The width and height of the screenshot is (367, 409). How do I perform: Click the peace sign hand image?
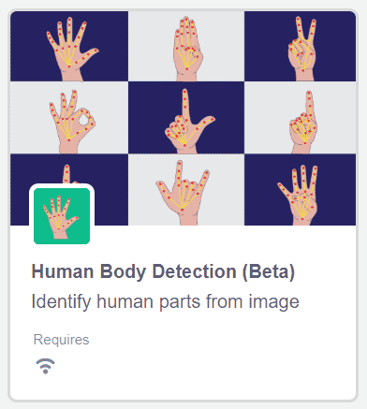click(300, 47)
